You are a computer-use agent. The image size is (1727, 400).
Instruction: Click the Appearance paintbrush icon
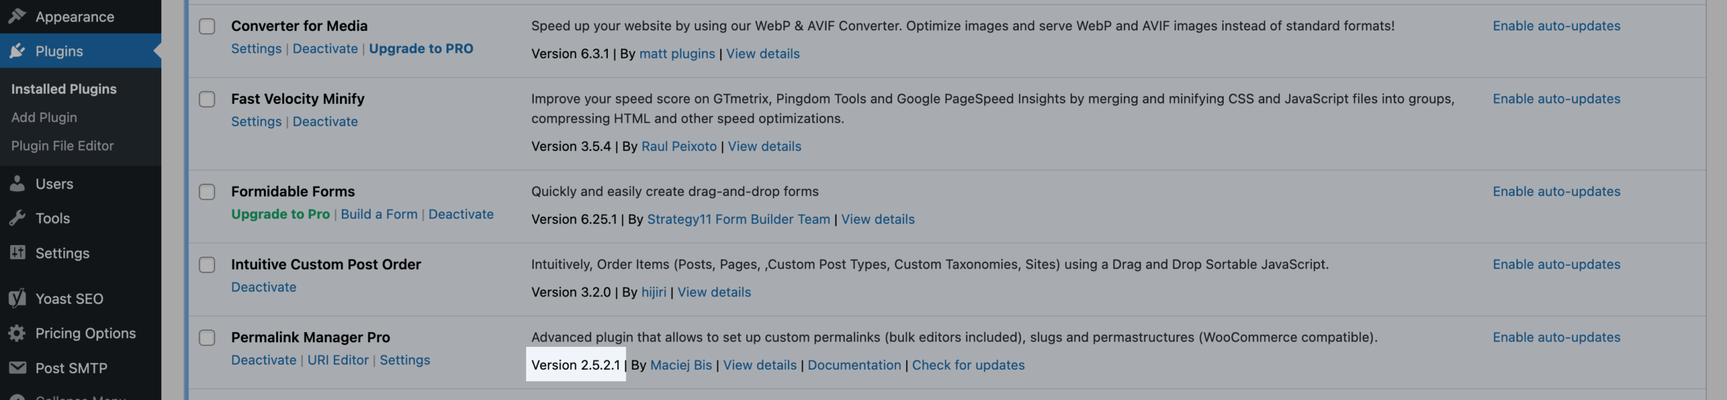coord(18,15)
